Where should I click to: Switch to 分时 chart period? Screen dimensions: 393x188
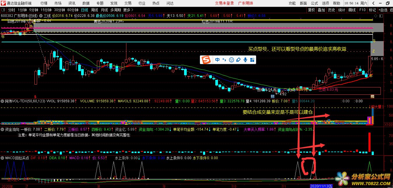[x=11, y=10]
